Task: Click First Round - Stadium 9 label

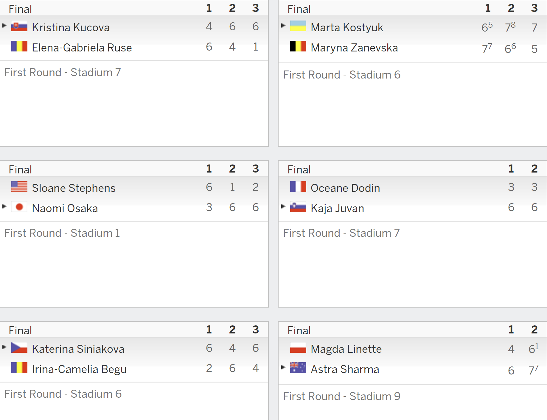Action: (342, 396)
